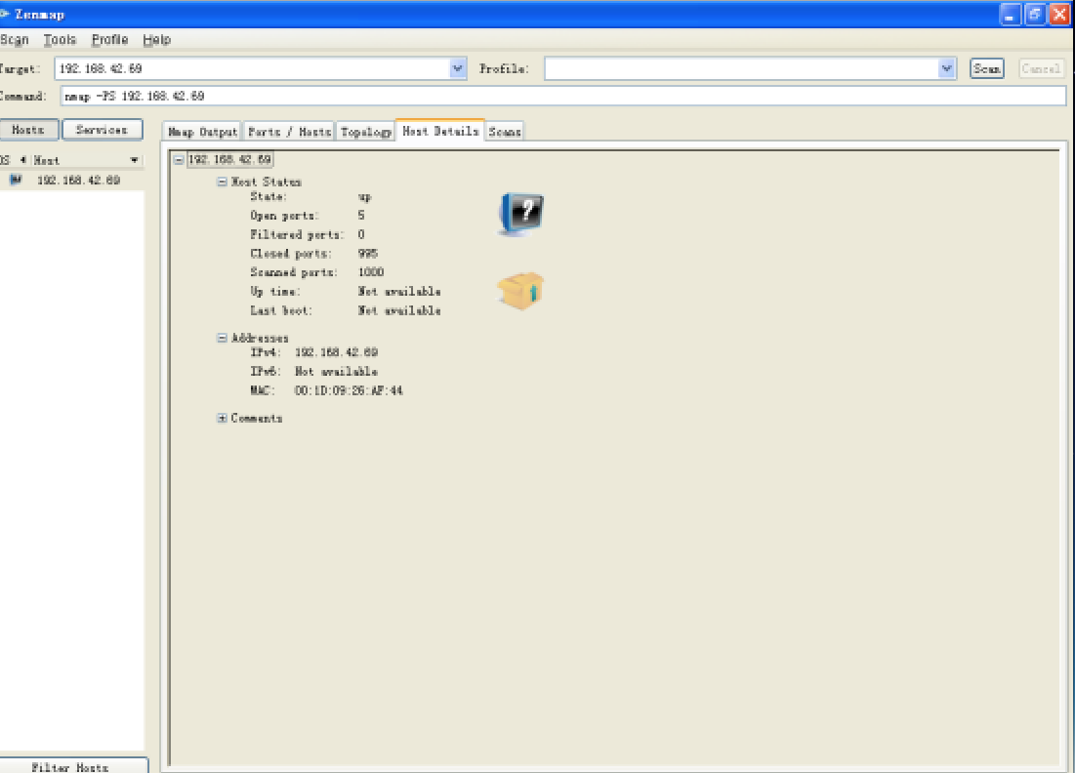Image resolution: width=1075 pixels, height=773 pixels.
Task: Click the IPv6 Not available value
Action: tap(336, 372)
